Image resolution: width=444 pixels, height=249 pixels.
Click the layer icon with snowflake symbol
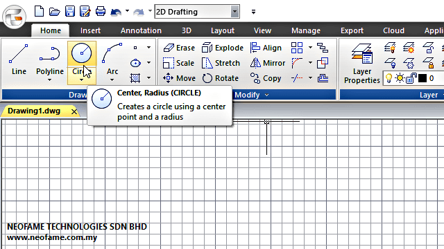coord(409,63)
